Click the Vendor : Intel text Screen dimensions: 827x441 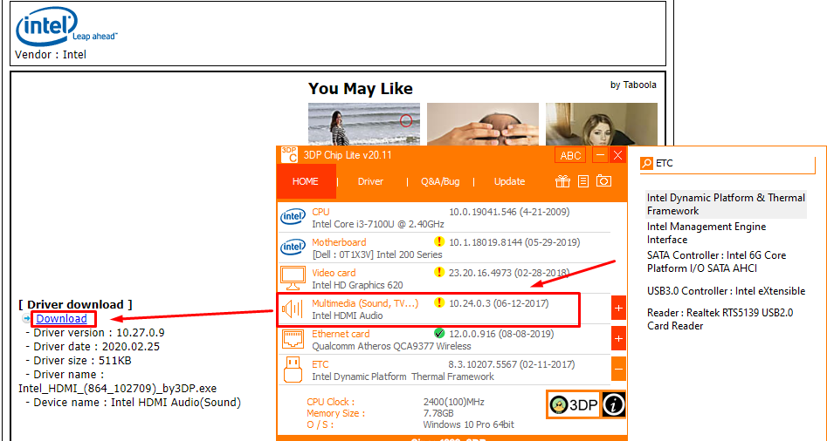pyautogui.click(x=51, y=55)
